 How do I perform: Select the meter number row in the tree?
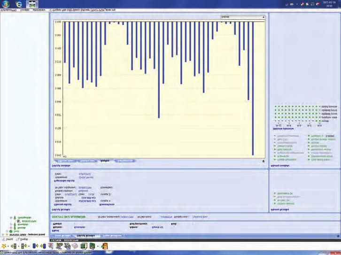click(27, 221)
